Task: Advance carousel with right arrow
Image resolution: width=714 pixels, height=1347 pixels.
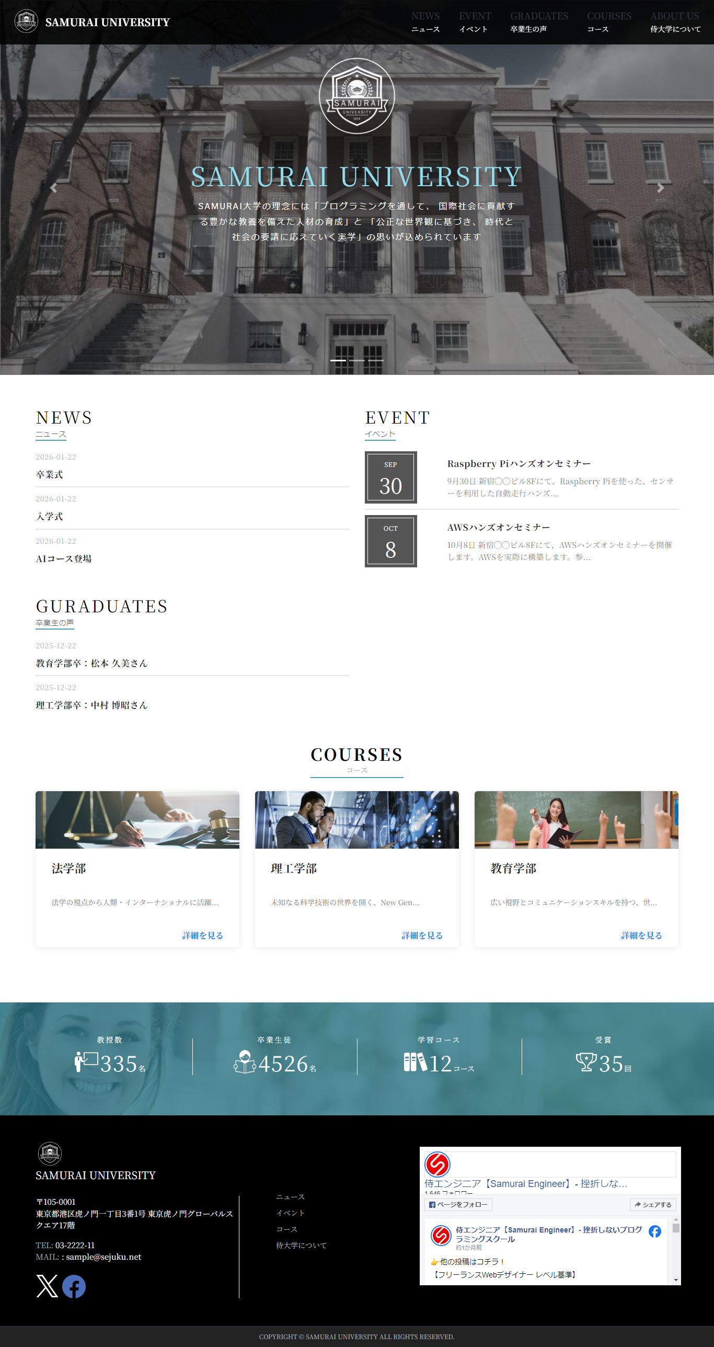Action: [x=660, y=188]
